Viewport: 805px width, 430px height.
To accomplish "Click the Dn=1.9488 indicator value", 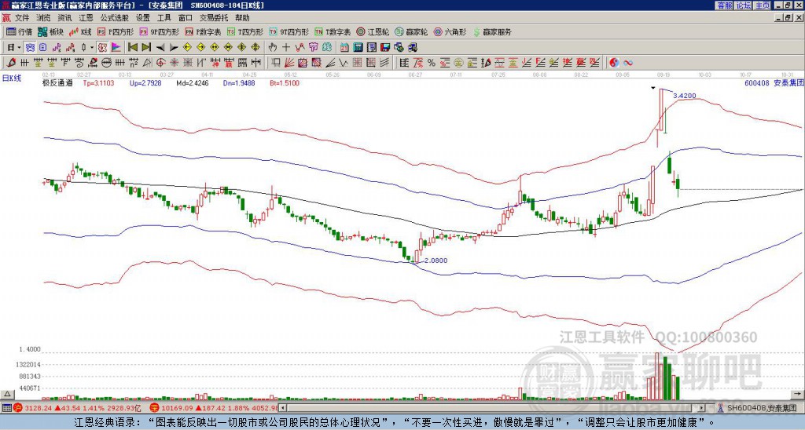I will pos(239,82).
